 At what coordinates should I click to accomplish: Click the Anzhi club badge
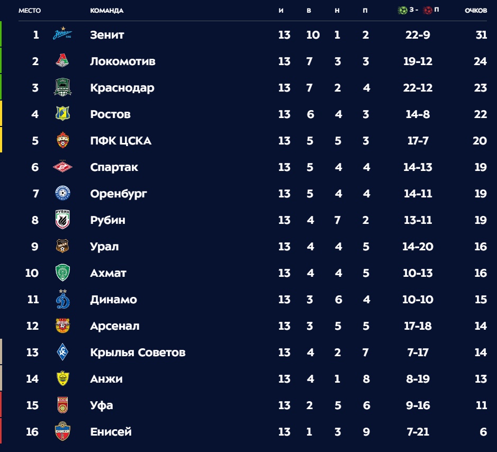point(62,379)
